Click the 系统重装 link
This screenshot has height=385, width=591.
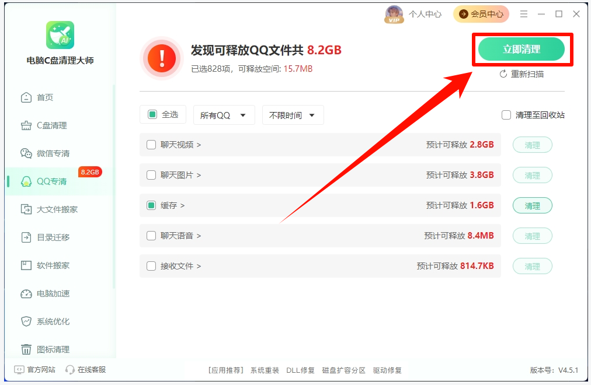(x=265, y=370)
